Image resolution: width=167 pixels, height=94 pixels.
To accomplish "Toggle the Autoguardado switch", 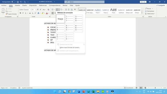I will [x=13, y=2].
